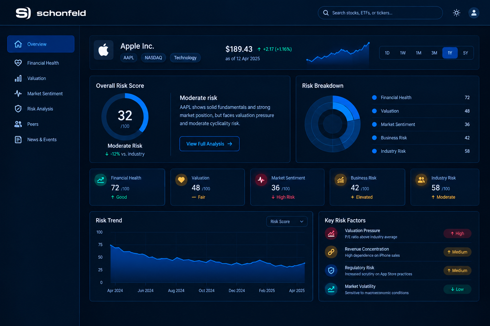Click the Apple company logo tile
The image size is (490, 326).
(x=104, y=50)
